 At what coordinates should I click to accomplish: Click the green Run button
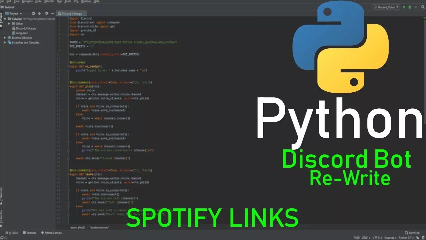404,7
